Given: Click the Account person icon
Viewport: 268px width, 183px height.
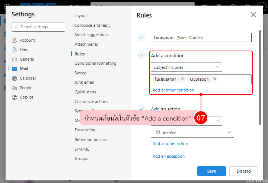Looking at the screenshot, I should (x=15, y=40).
